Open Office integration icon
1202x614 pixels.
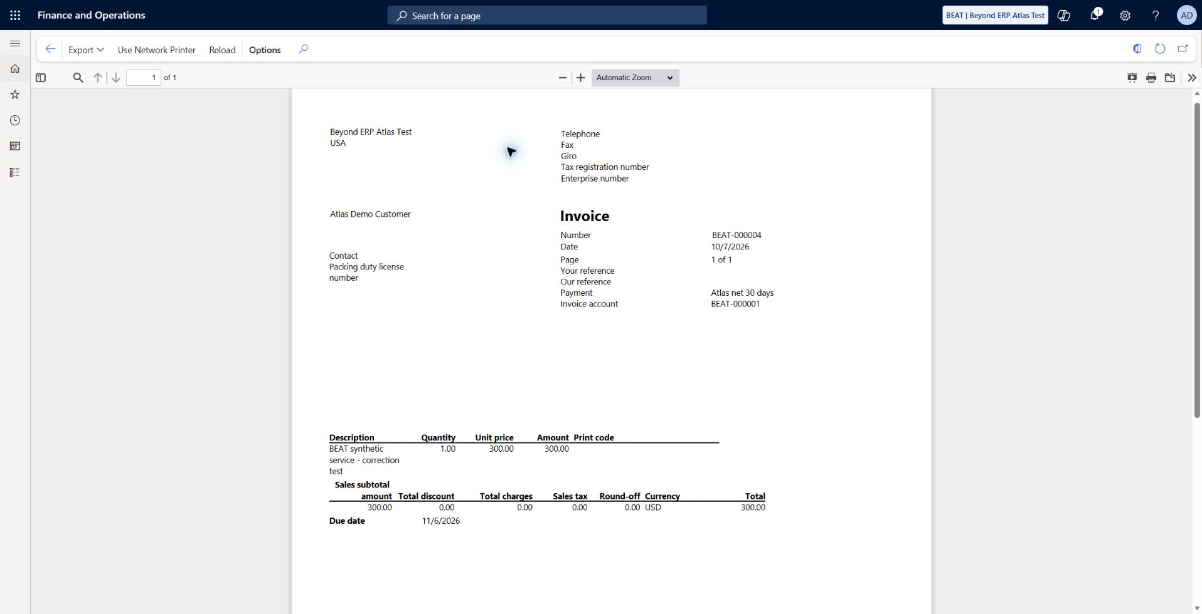[1137, 49]
